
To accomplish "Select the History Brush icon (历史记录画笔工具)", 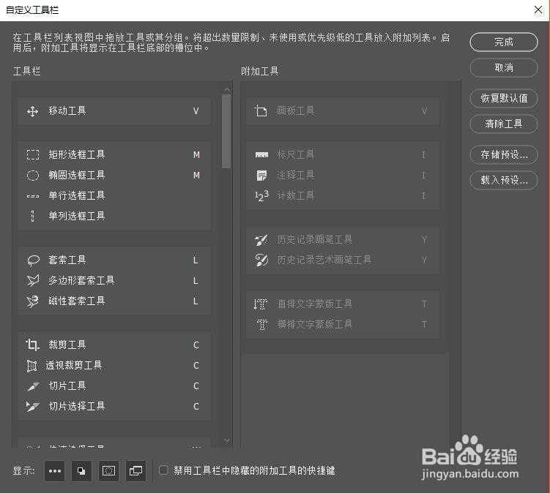I will [261, 240].
